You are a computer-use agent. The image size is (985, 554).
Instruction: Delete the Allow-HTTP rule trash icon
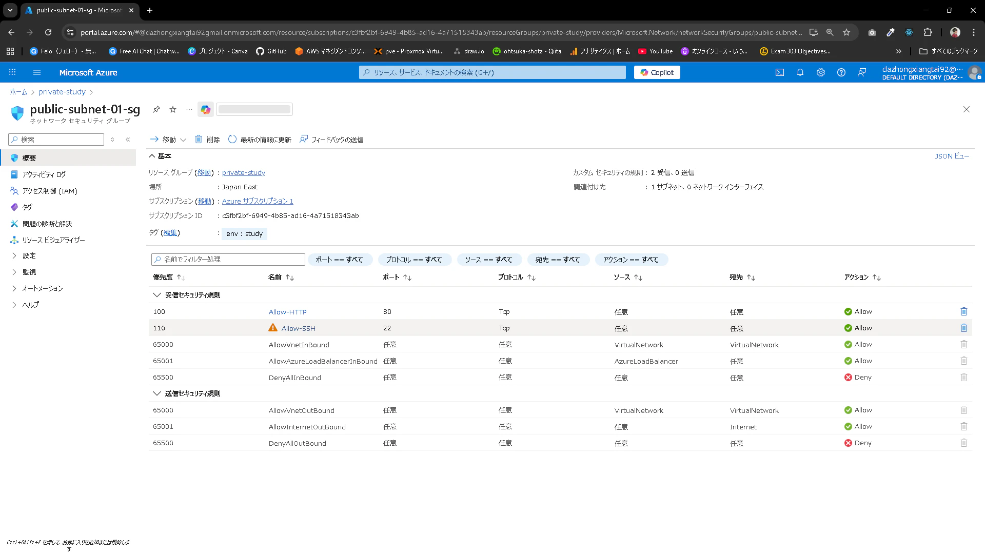click(x=963, y=311)
